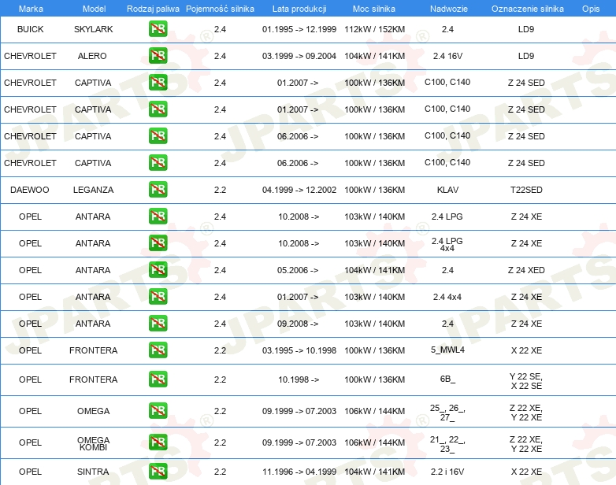Screen dimensions: 616x485
Task: Click the fuel icon in the ANTARA 2.4 4x4 row
Action: coord(158,297)
